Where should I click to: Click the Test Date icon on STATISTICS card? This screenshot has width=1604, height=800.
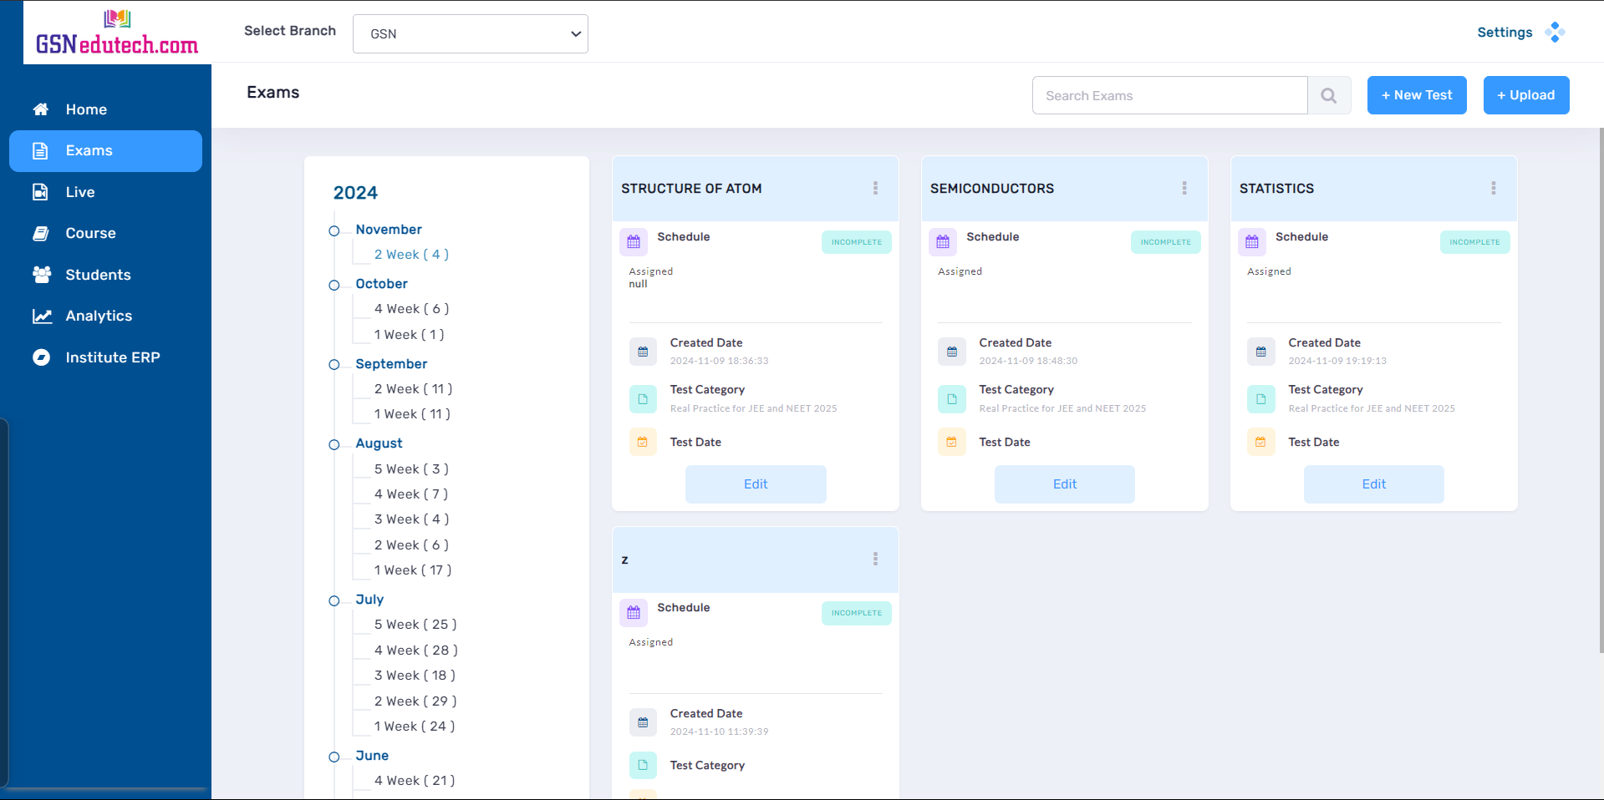click(1260, 443)
